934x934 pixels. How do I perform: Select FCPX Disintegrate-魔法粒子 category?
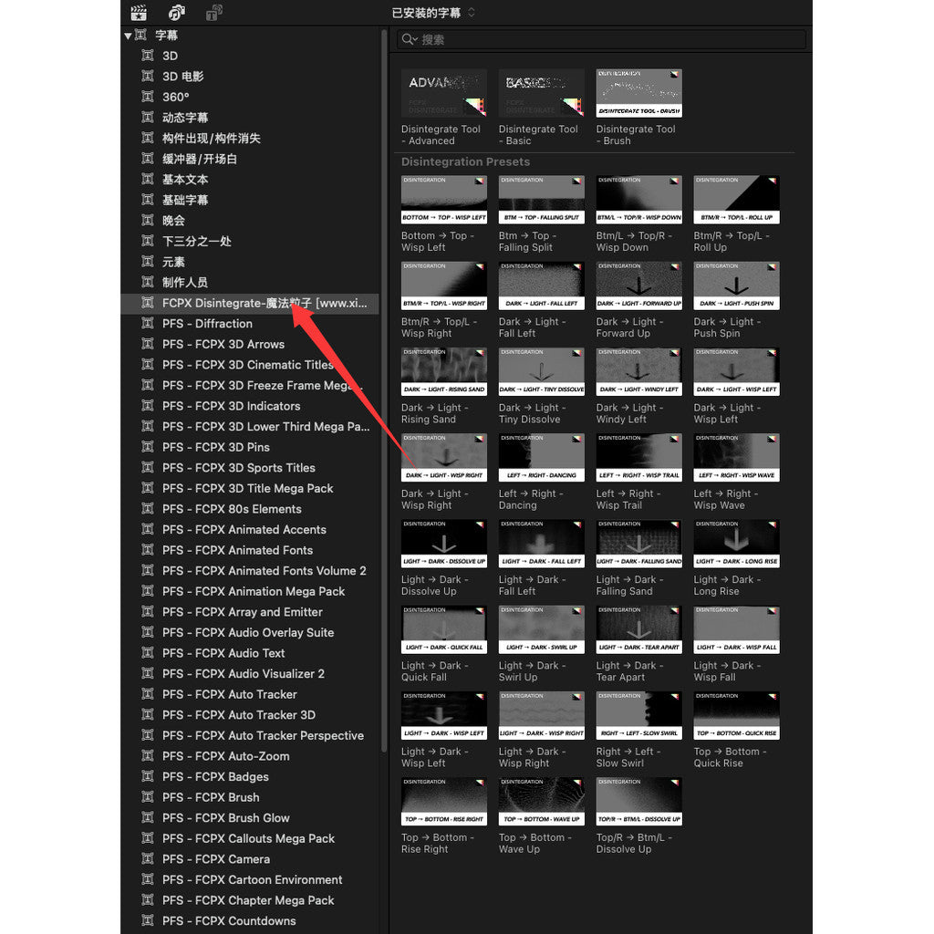[250, 303]
